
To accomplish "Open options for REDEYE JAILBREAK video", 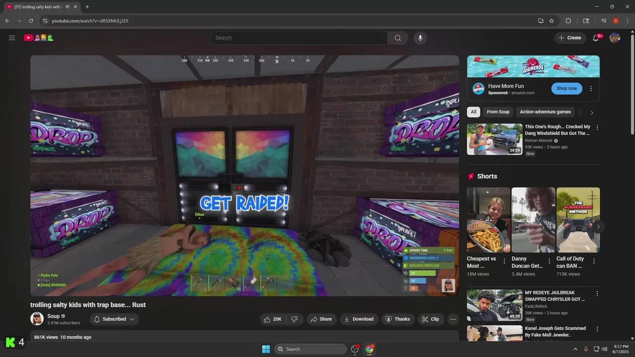I will (597, 294).
